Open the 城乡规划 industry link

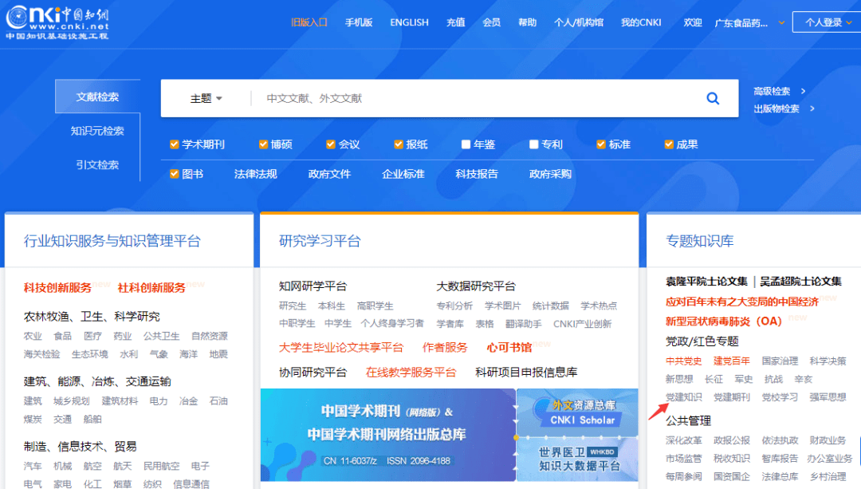pyautogui.click(x=72, y=401)
